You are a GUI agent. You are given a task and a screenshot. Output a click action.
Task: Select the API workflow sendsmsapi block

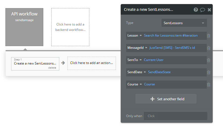[x=24, y=27]
